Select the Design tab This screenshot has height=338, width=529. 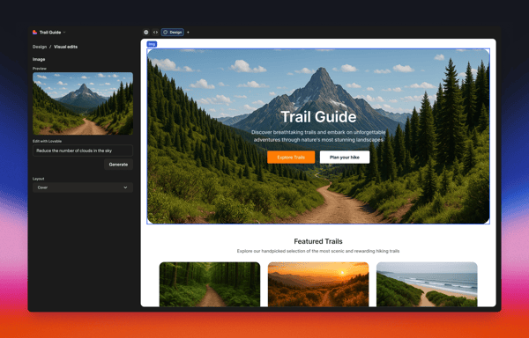pos(173,33)
